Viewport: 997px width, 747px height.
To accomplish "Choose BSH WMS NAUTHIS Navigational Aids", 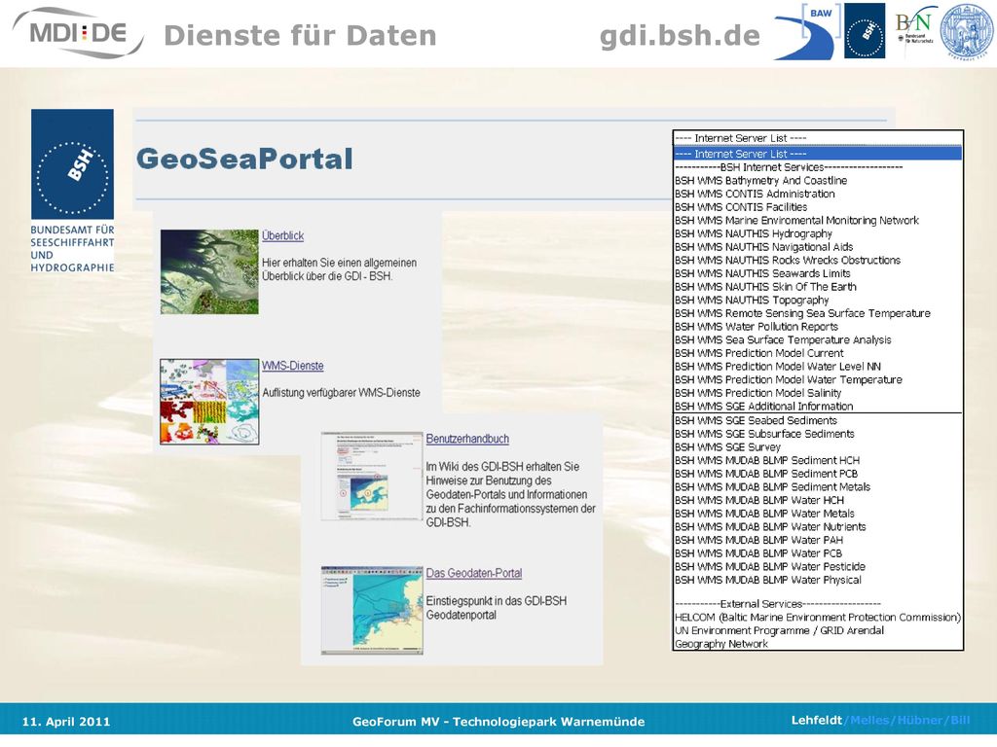I will tap(818, 247).
